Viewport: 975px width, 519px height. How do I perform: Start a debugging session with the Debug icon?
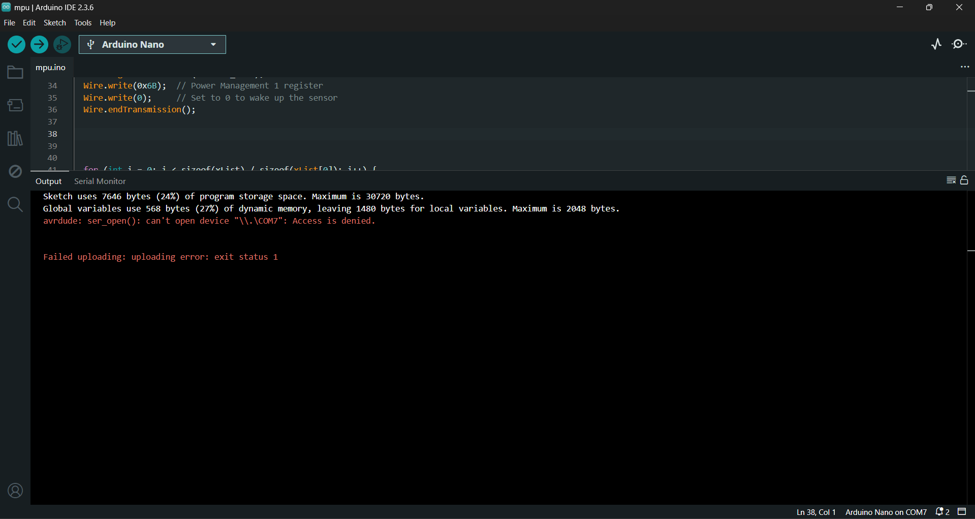pyautogui.click(x=61, y=44)
